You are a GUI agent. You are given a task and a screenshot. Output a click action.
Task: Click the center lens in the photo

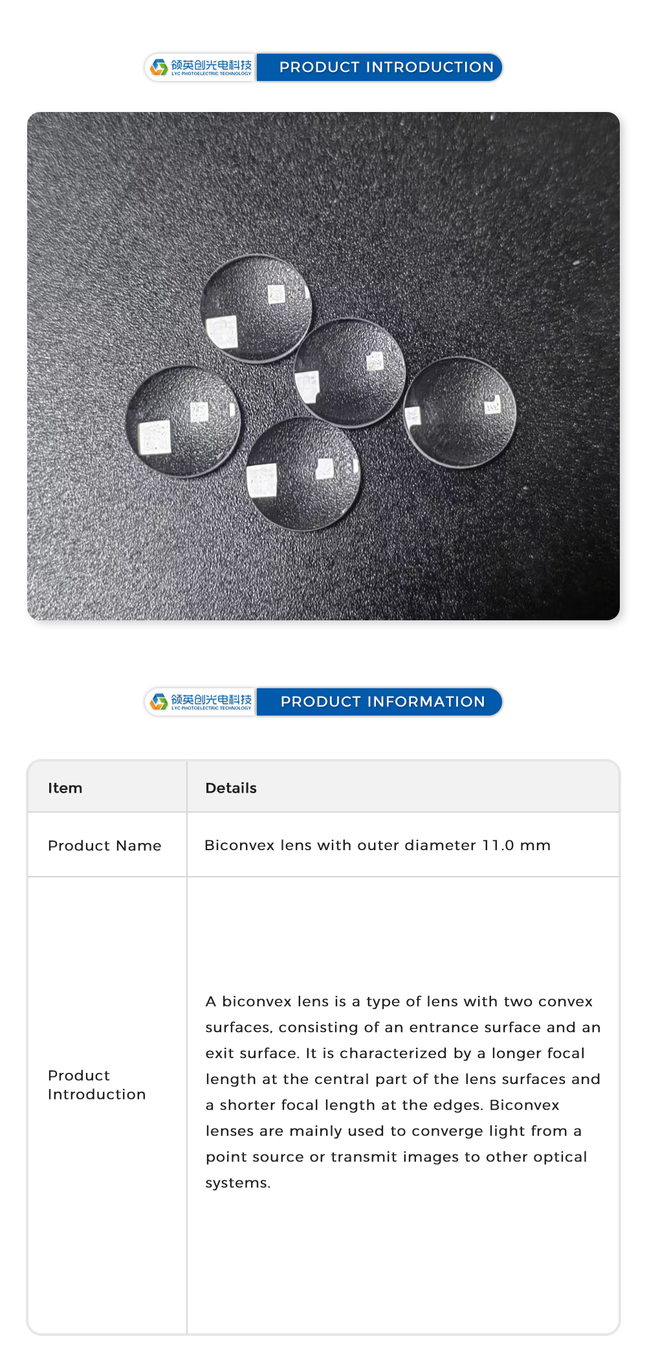[x=350, y=372]
